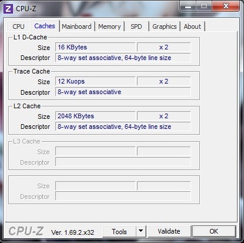Expand the Tools dropdown arrow
Image resolution: width=244 pixels, height=243 pixels.
[141, 231]
